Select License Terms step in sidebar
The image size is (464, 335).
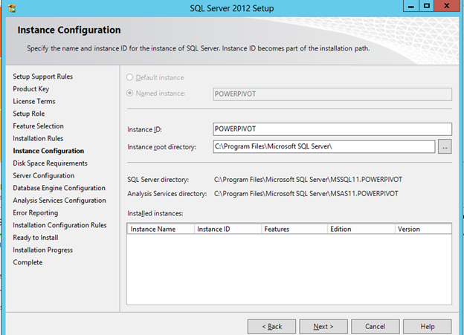(x=34, y=102)
